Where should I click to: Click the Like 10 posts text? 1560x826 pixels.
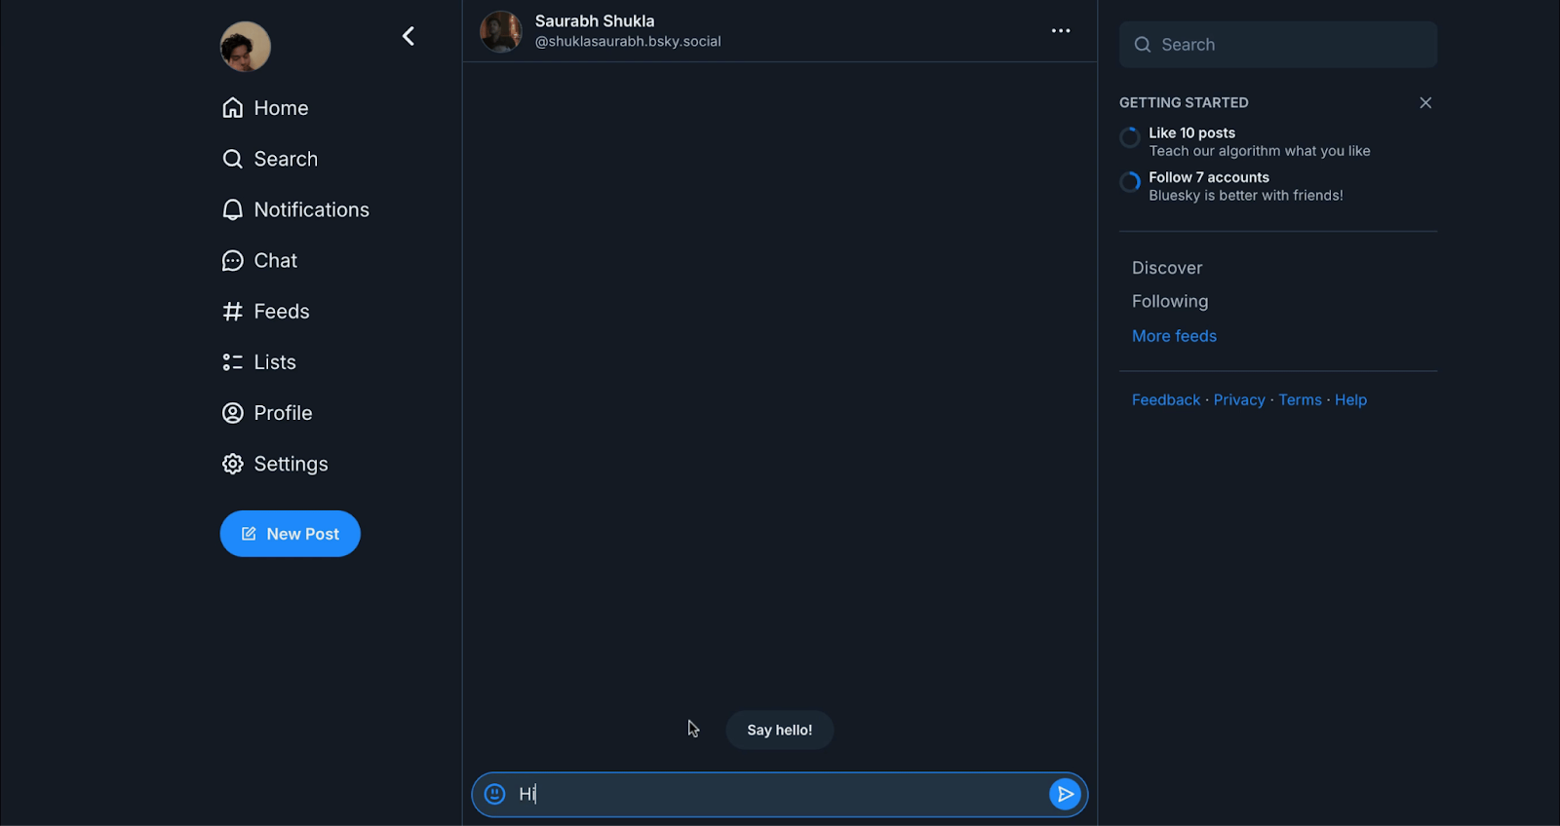(x=1191, y=132)
